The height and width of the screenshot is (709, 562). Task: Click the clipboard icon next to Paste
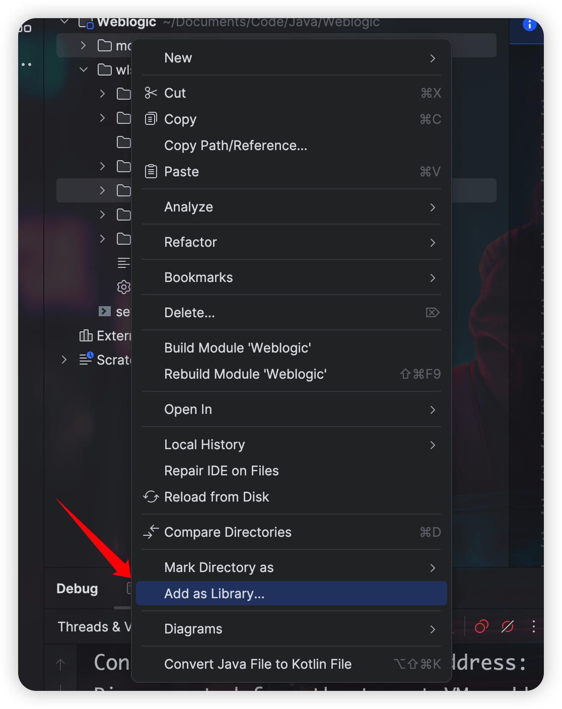pos(151,172)
